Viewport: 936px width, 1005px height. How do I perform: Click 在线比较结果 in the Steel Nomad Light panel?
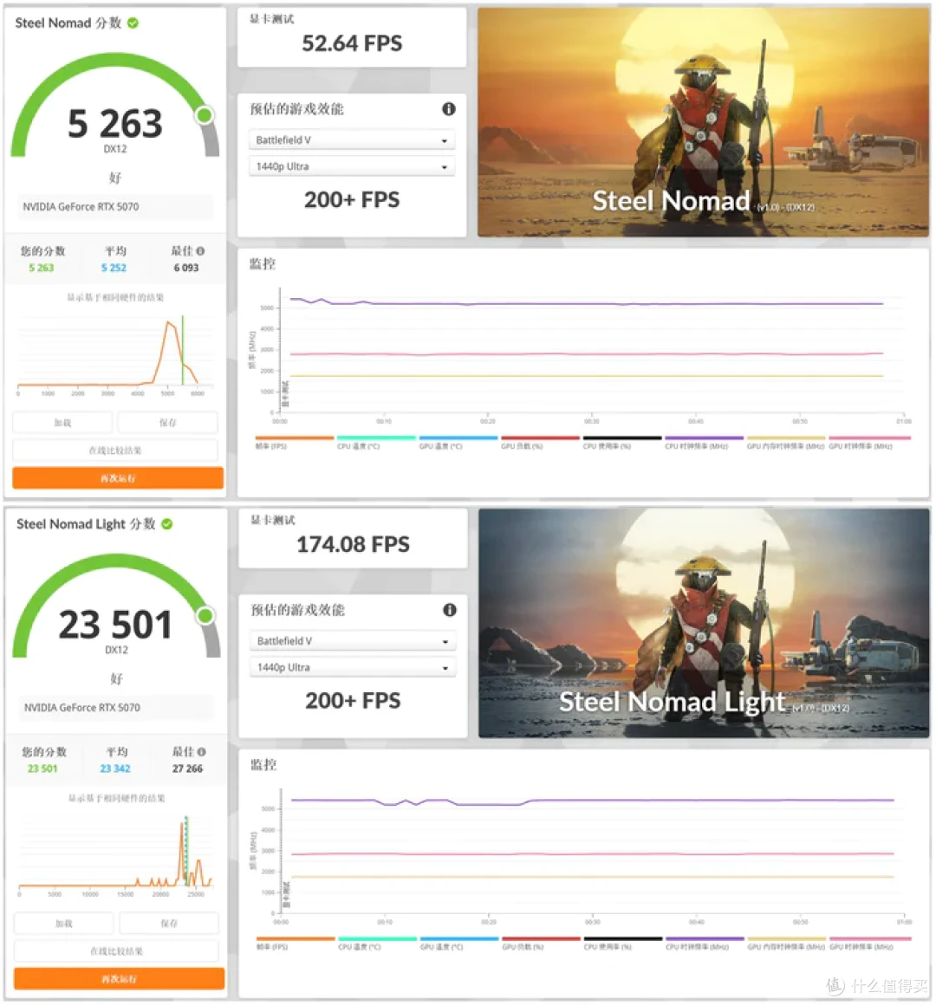pyautogui.click(x=117, y=951)
